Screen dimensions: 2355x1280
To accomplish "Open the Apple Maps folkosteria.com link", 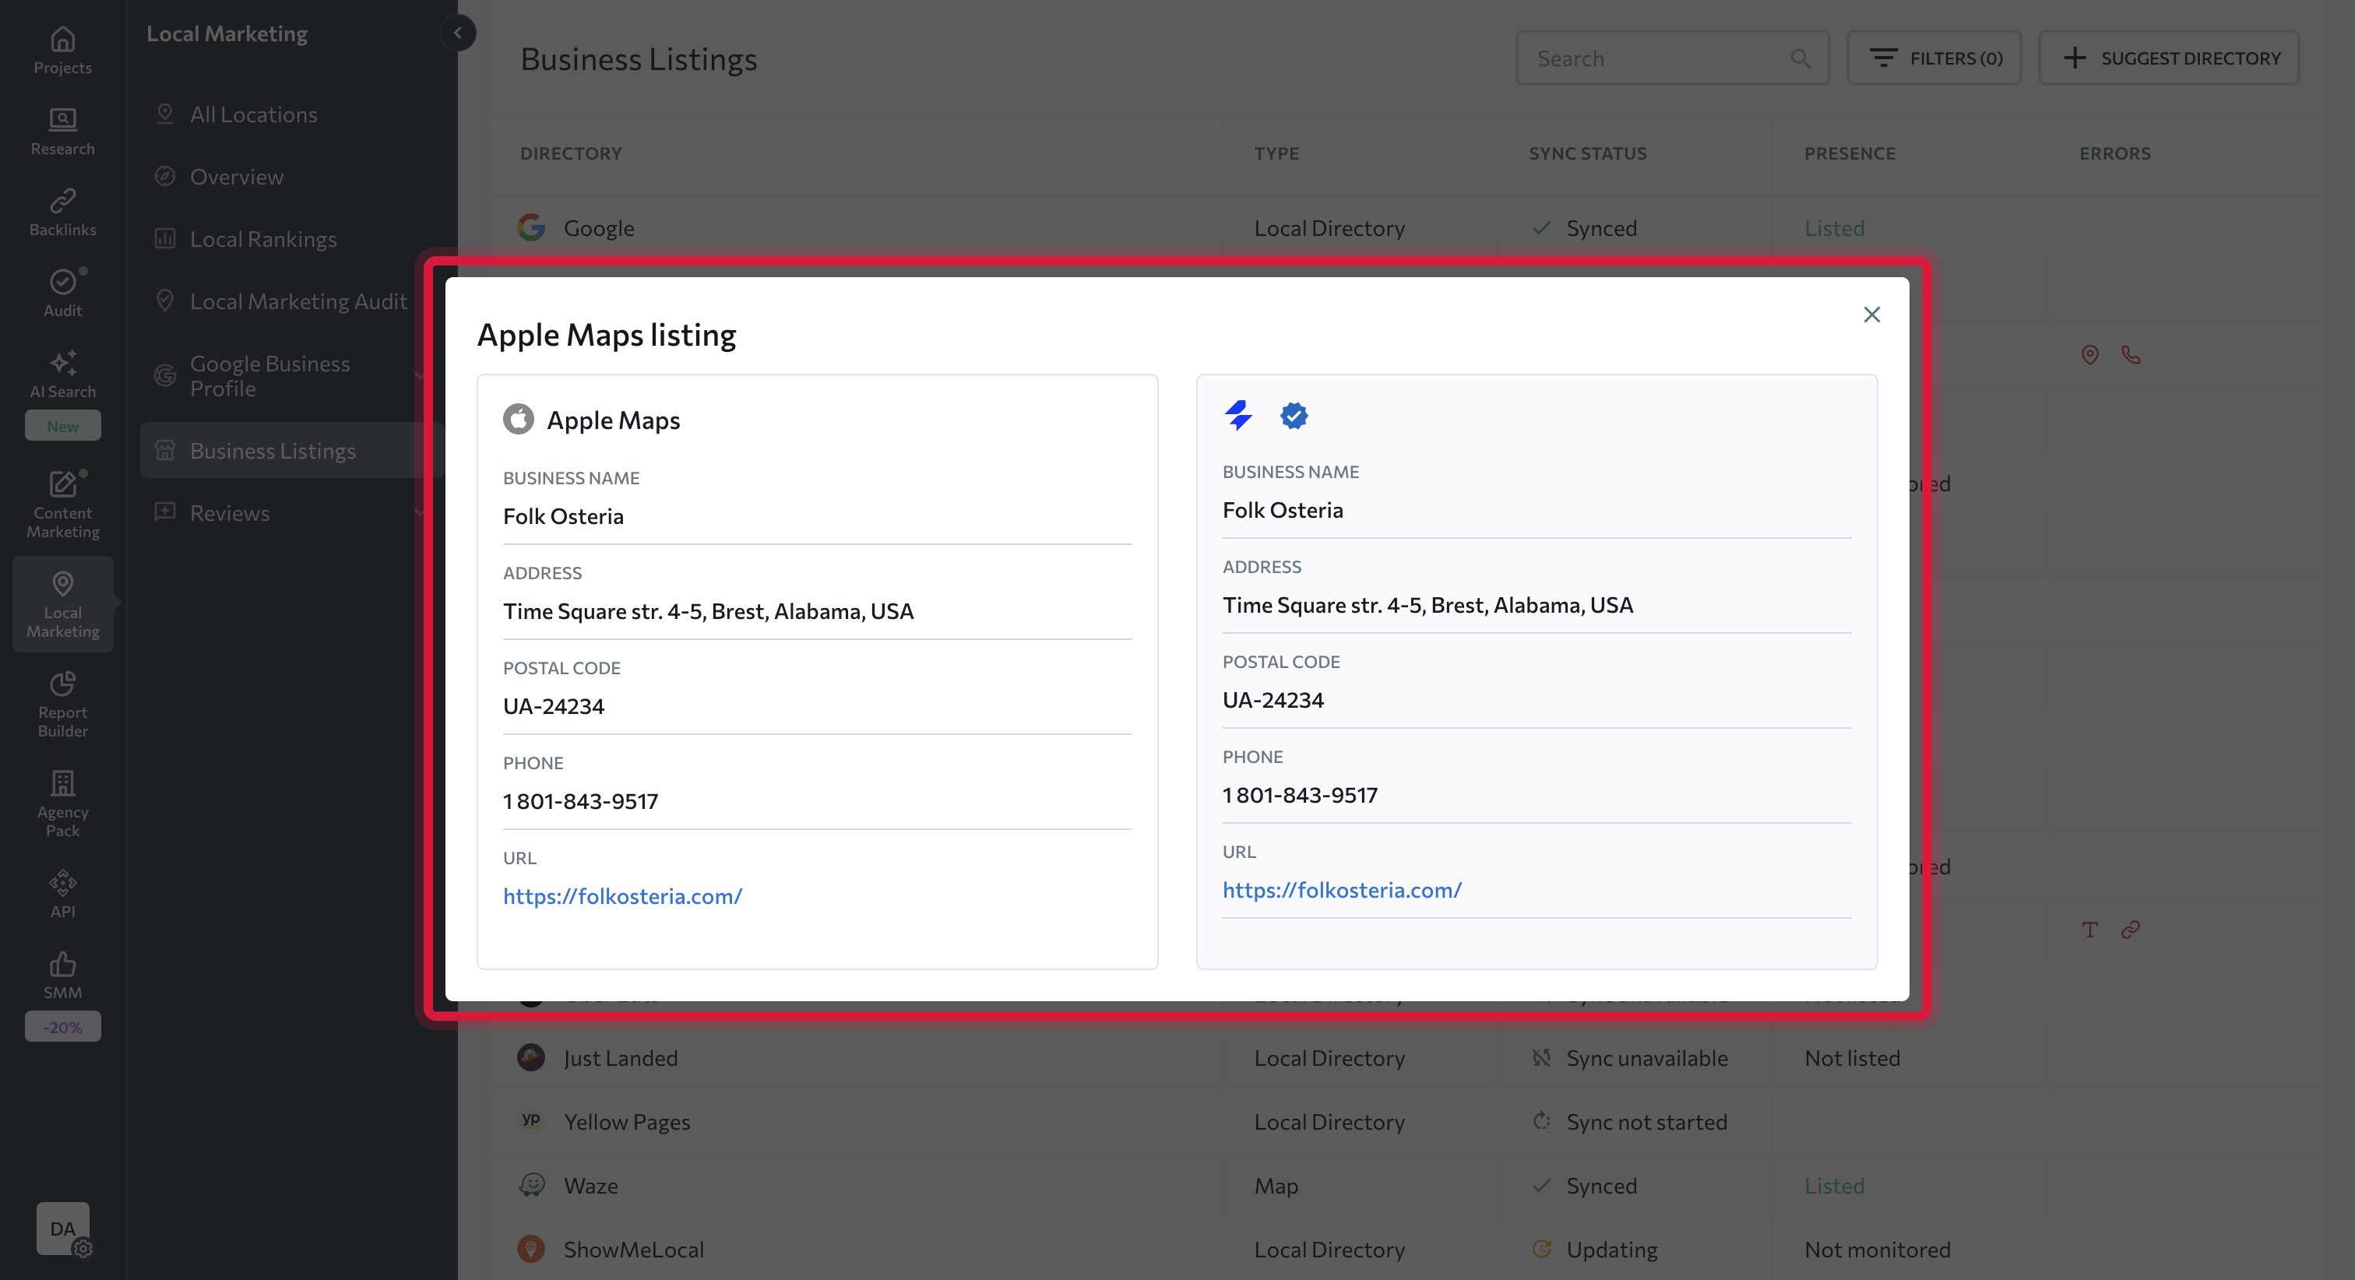I will coord(622,896).
